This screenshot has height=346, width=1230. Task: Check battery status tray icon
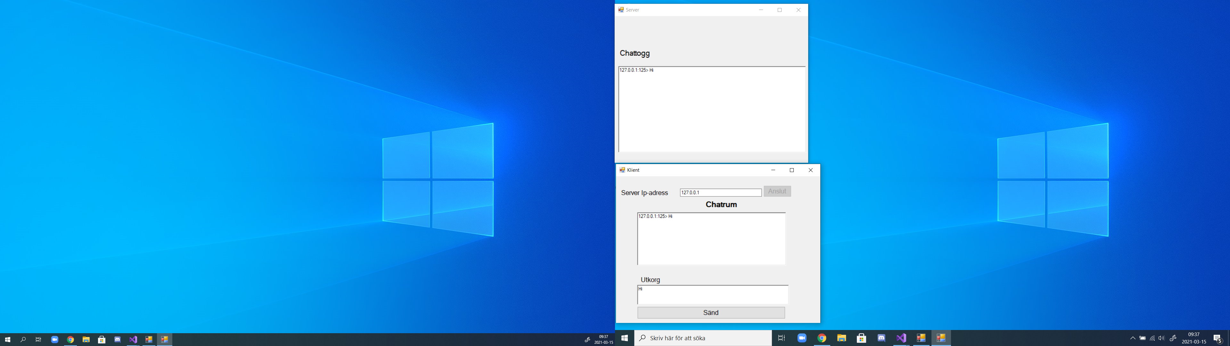tap(1143, 338)
